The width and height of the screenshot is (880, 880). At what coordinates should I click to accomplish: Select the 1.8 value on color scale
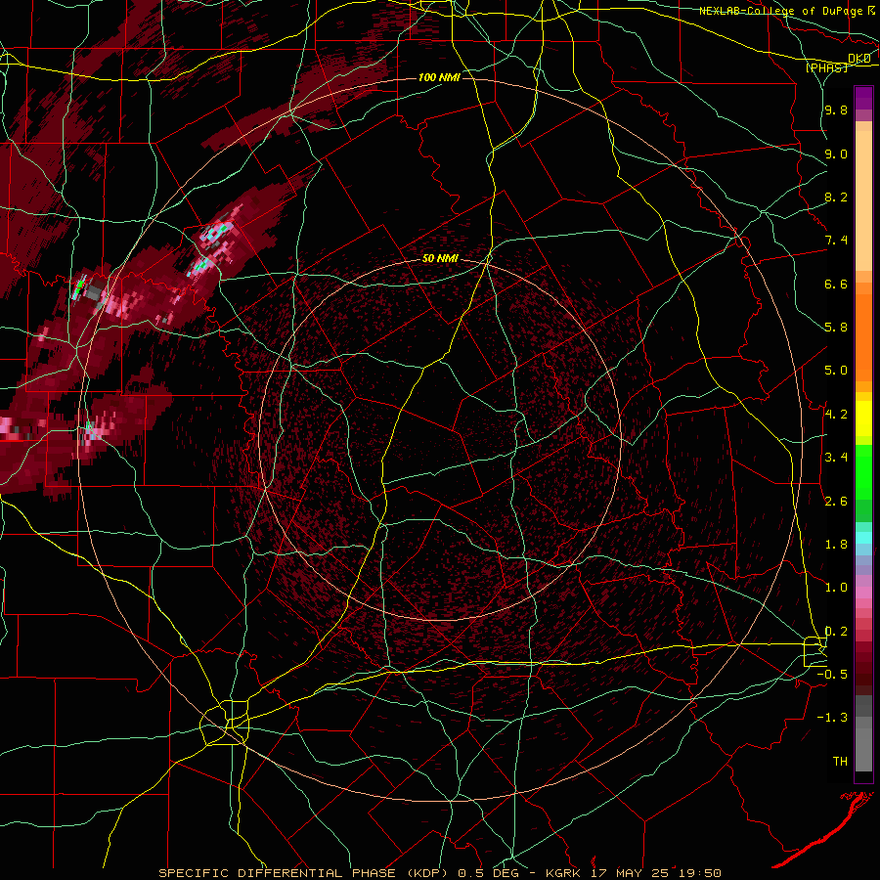coord(836,545)
